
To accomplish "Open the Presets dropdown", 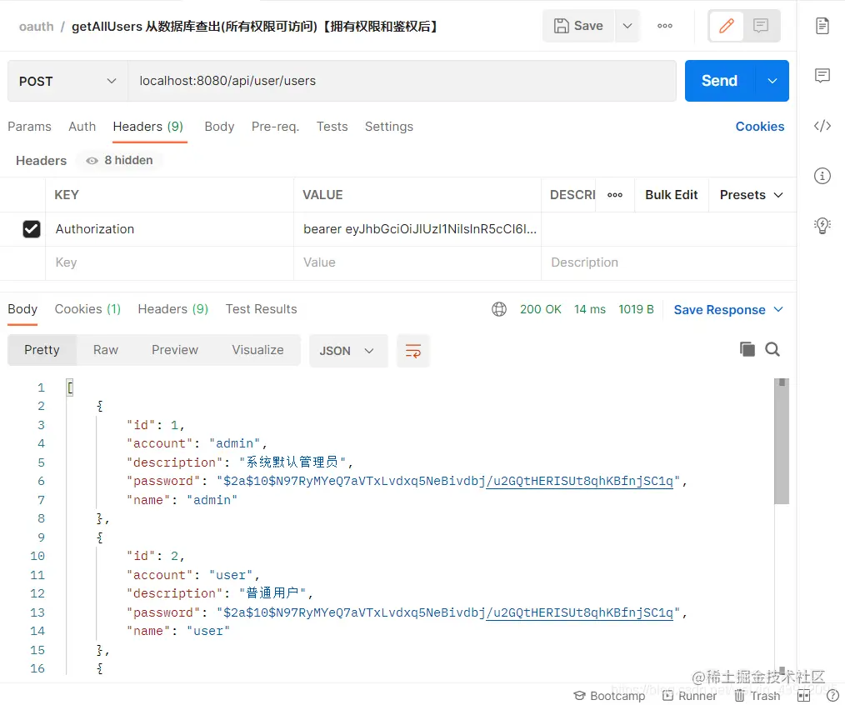I will point(751,195).
